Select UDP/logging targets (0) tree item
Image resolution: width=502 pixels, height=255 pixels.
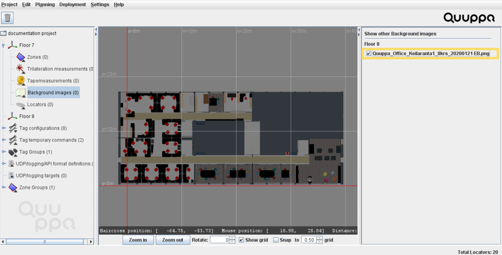41,176
